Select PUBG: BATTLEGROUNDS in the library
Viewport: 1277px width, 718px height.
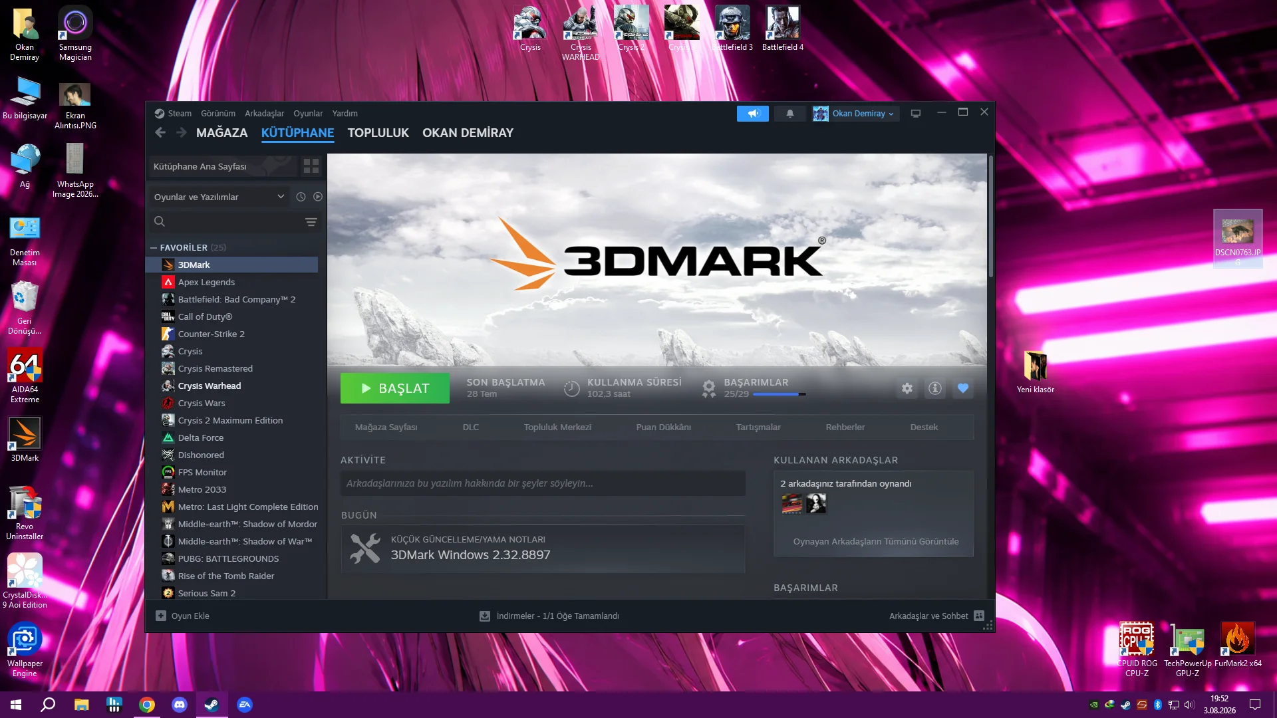(231, 558)
